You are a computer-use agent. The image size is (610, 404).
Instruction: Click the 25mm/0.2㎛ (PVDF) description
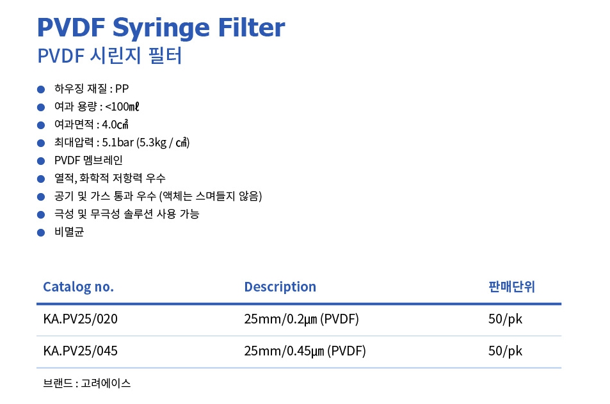301,319
